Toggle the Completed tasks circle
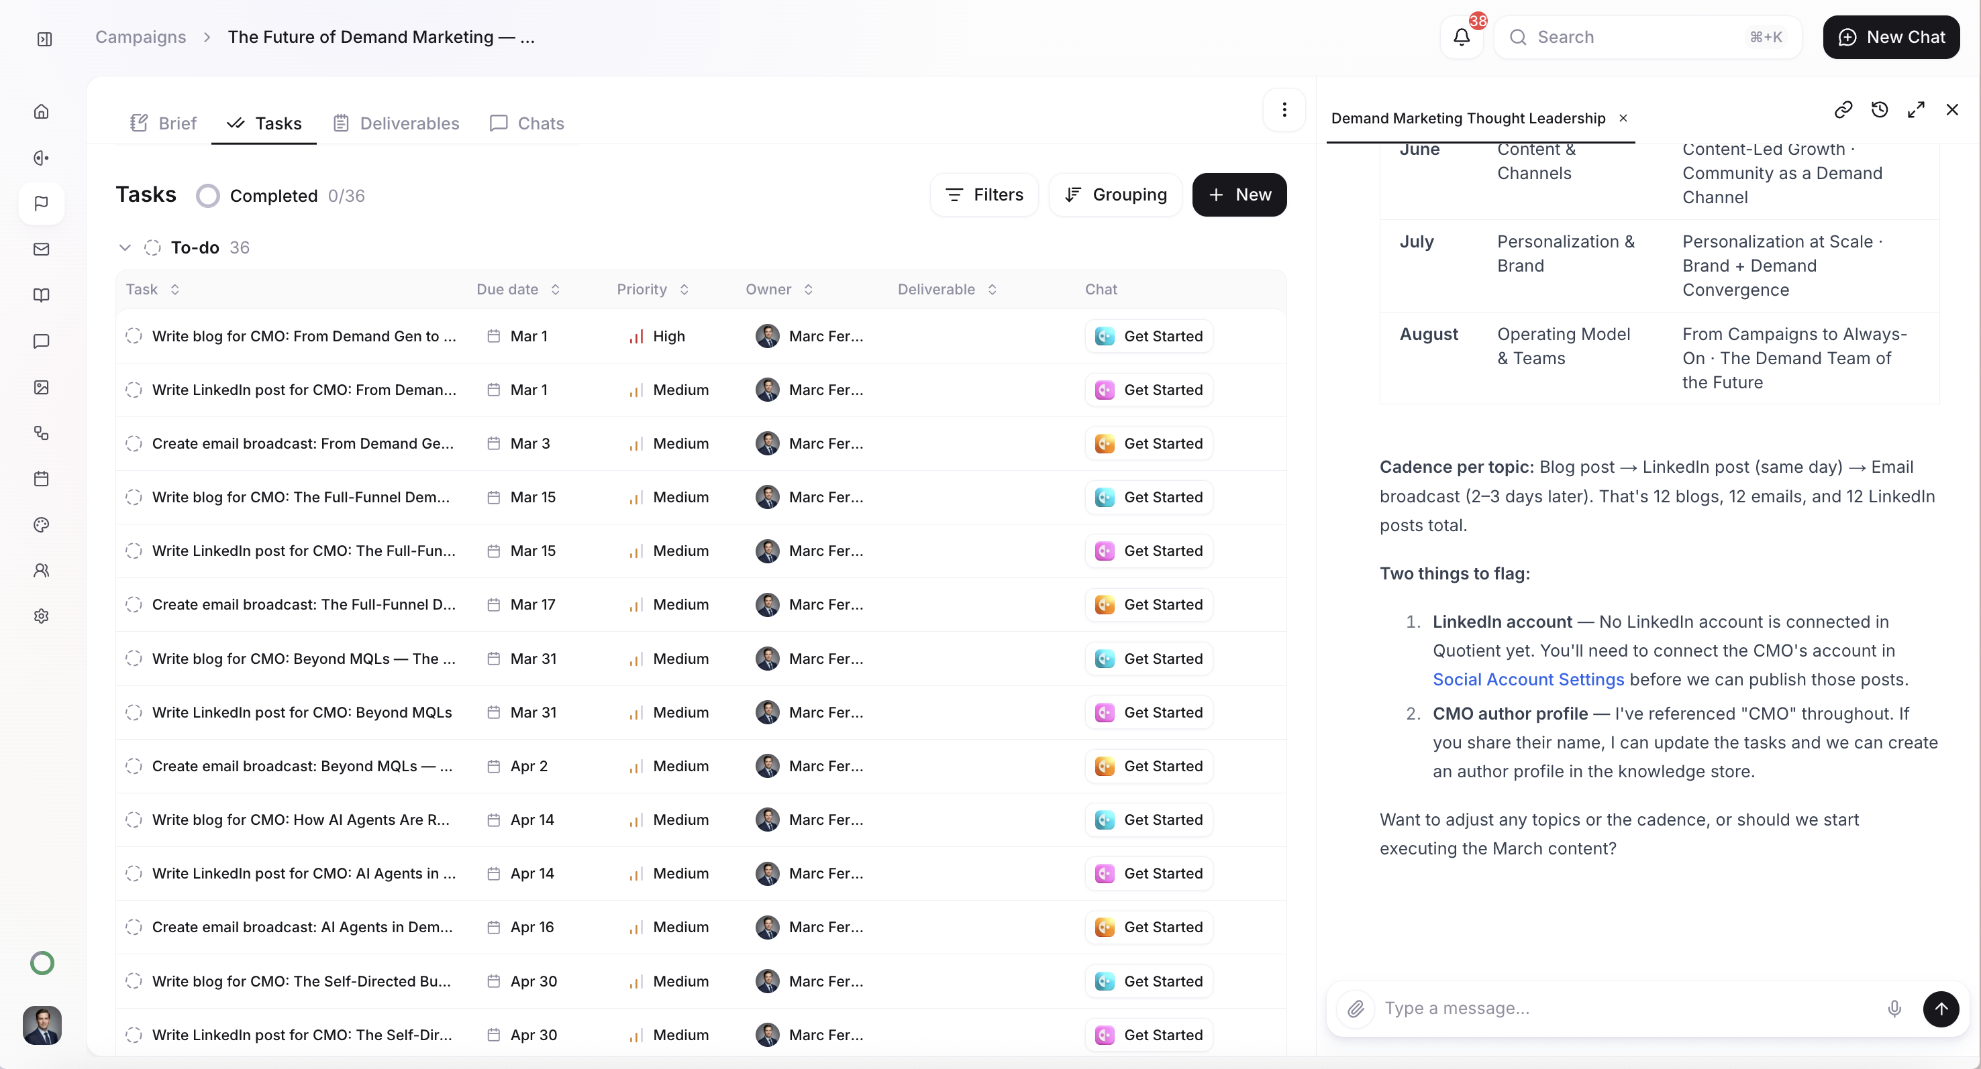Image resolution: width=1981 pixels, height=1069 pixels. coord(207,196)
